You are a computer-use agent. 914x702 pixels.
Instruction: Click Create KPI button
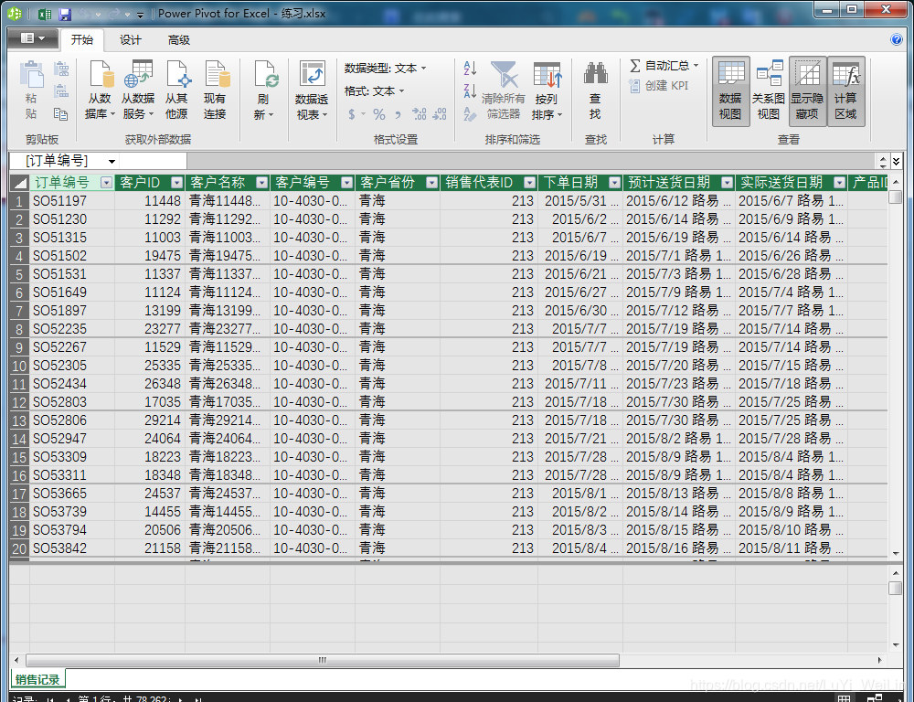pyautogui.click(x=659, y=86)
